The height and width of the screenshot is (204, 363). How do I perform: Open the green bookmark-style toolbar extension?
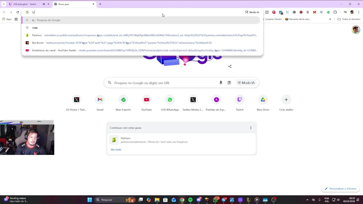tap(328, 12)
